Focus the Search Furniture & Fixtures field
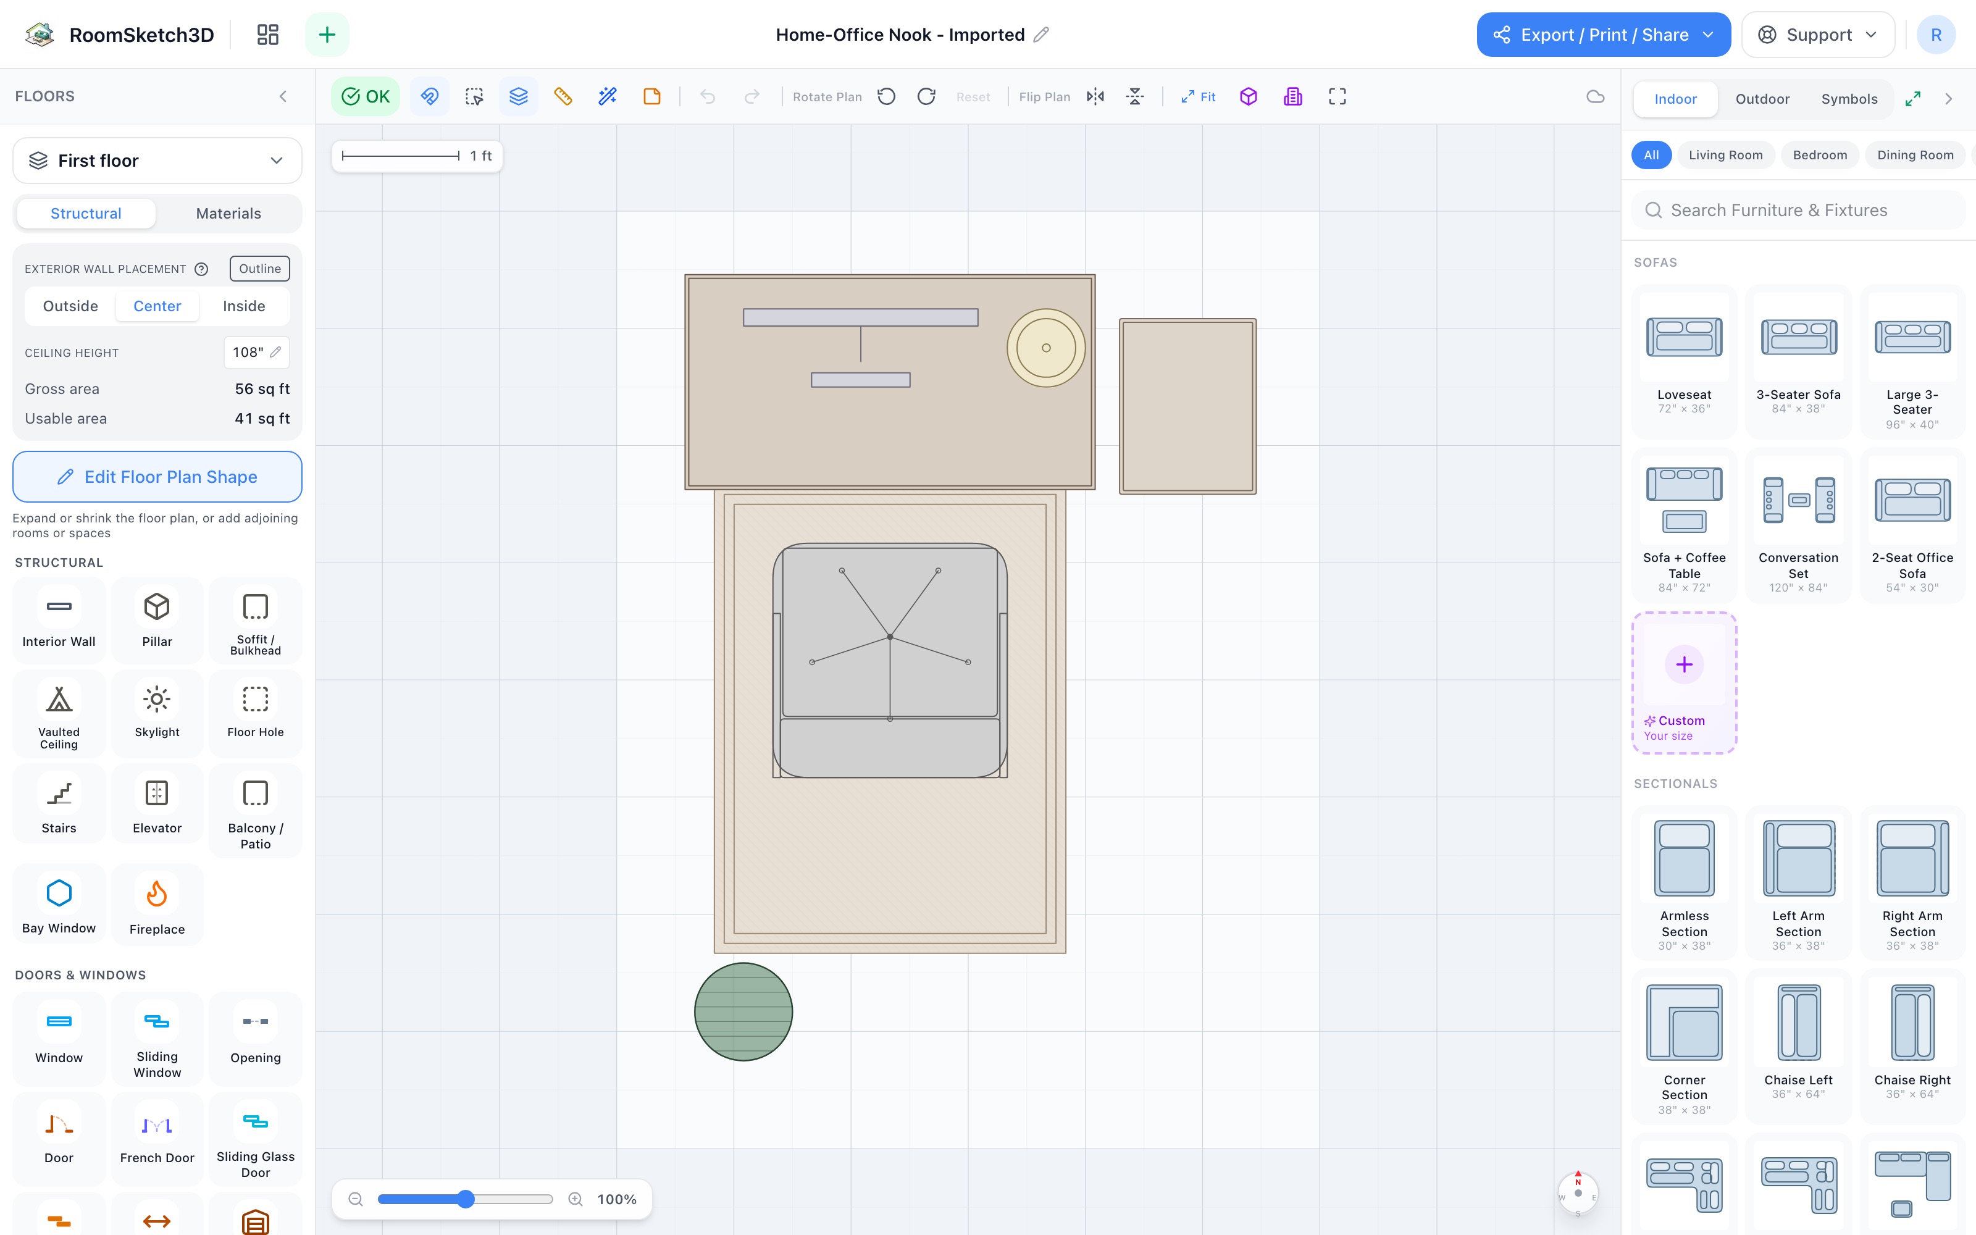This screenshot has height=1235, width=1976. tap(1798, 210)
